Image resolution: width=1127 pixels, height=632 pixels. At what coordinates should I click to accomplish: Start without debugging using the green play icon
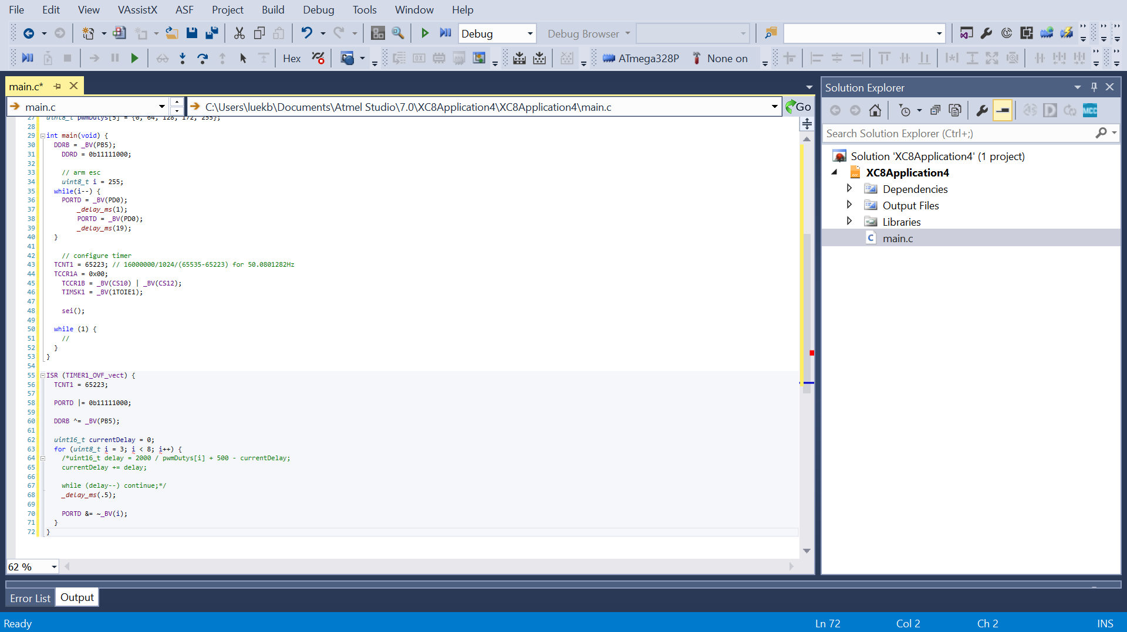coord(425,33)
